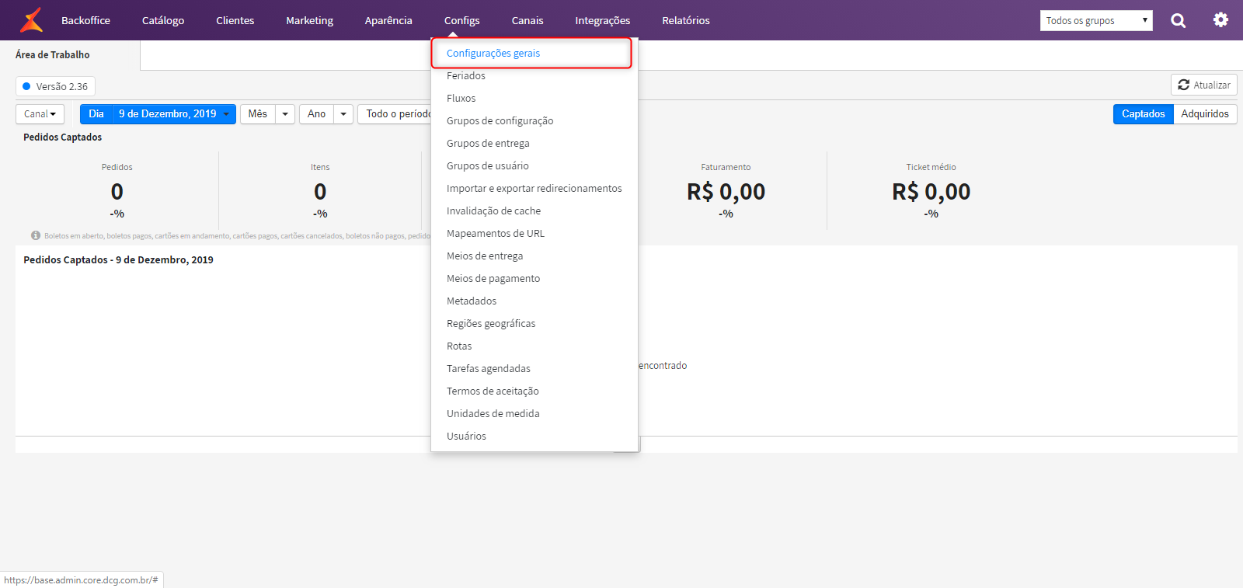Screen dimensions: 1243x588
Task: Click the Ticket médio R$ 0,00 value
Action: click(931, 192)
